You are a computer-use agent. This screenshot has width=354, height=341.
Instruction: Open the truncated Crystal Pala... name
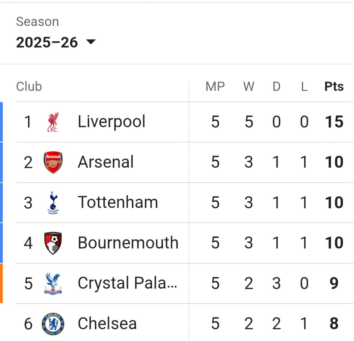point(127,283)
